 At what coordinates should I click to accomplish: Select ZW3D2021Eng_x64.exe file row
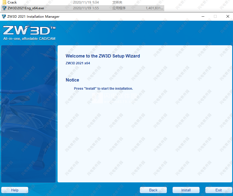pos(82,8)
